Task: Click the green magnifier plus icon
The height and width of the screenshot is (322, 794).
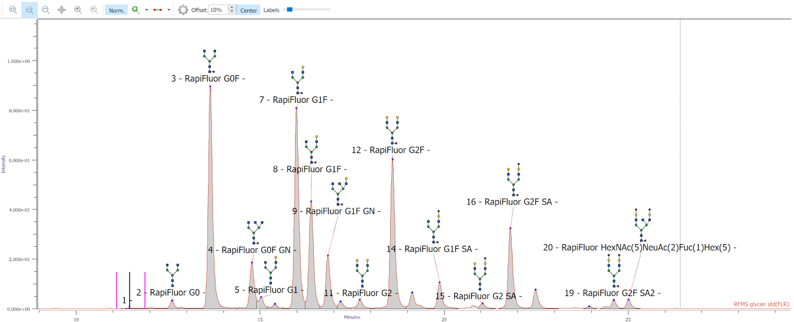Action: (x=135, y=10)
